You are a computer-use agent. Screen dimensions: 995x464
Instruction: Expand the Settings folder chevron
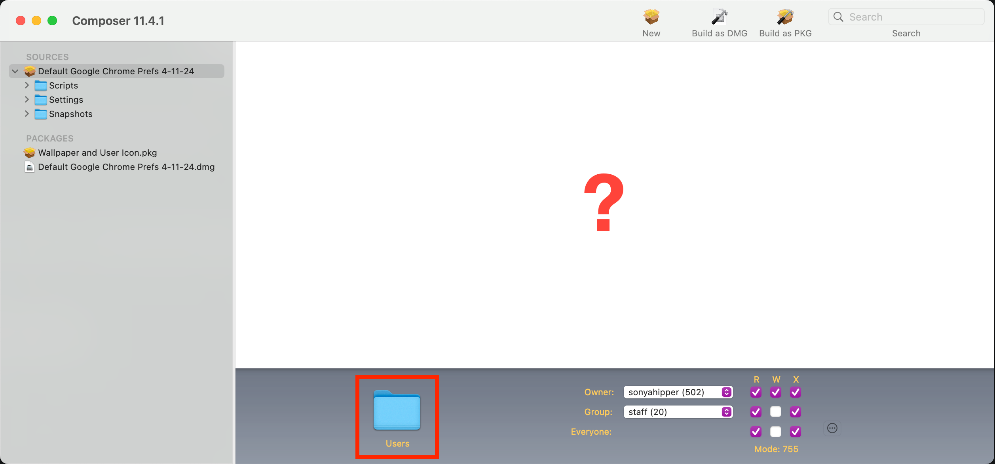(27, 99)
